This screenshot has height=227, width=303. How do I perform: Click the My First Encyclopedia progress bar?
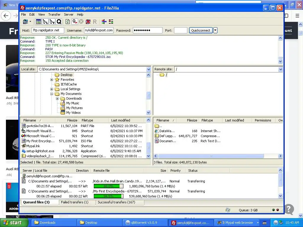coord(108,196)
